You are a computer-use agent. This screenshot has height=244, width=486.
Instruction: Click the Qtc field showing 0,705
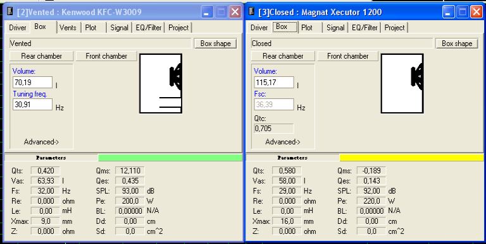[274, 129]
